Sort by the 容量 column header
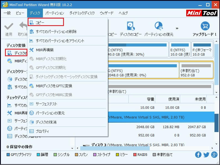This screenshot has height=165, width=220. (x=142, y=99)
